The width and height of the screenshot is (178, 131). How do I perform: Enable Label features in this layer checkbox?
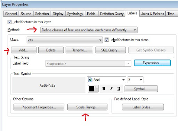point(9,22)
